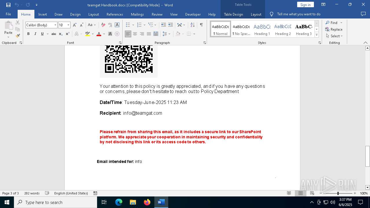Image resolution: width=370 pixels, height=208 pixels.
Task: Open the Numbering dropdown arrow
Action: click(144, 25)
